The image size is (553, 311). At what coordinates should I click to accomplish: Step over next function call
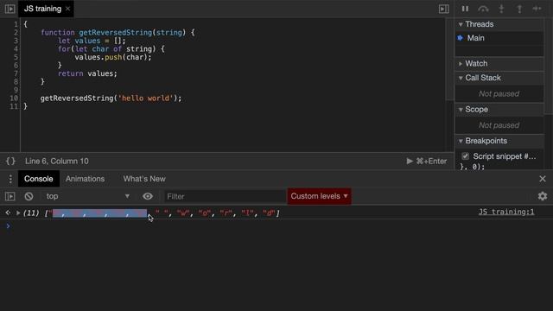pos(483,9)
